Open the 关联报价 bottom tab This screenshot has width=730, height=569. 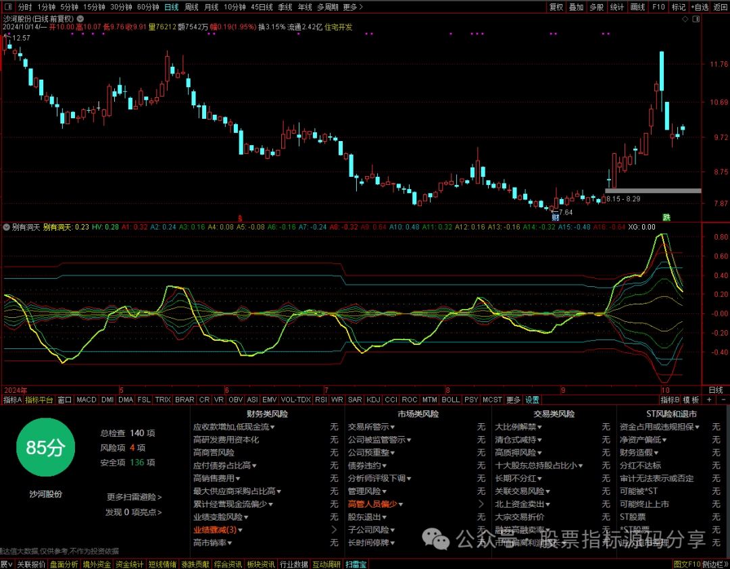(x=31, y=564)
